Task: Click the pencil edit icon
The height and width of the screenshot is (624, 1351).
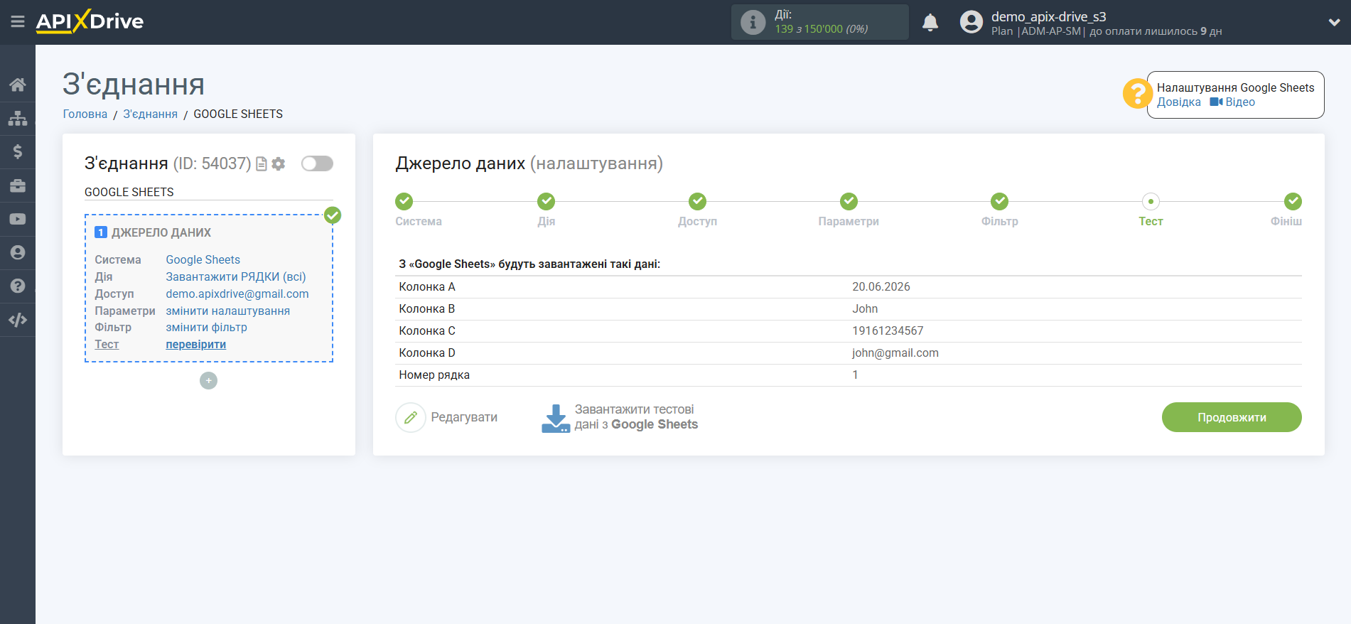Action: (x=410, y=417)
